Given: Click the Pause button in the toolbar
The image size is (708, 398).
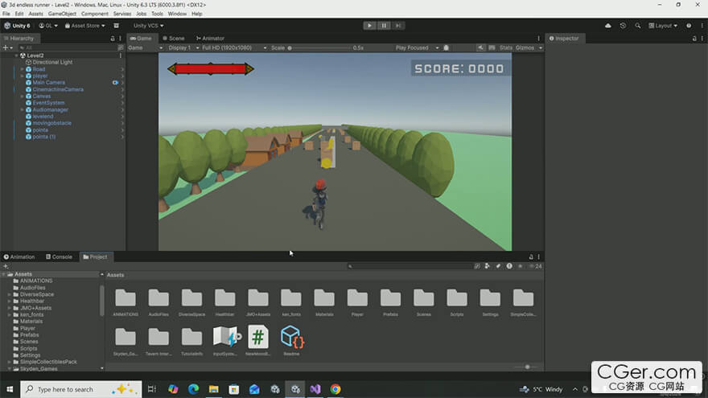Looking at the screenshot, I should click(x=384, y=25).
